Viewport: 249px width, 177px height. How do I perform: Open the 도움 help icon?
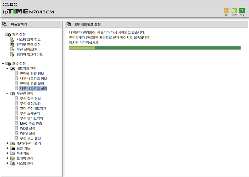click(x=242, y=11)
